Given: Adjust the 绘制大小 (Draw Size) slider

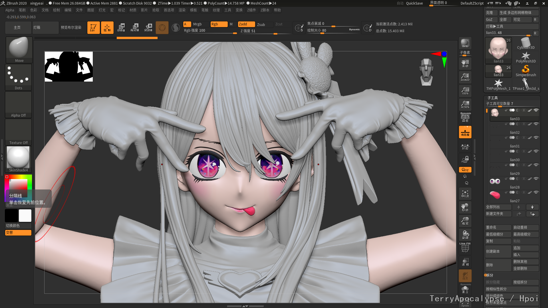Looking at the screenshot, I should click(333, 31).
